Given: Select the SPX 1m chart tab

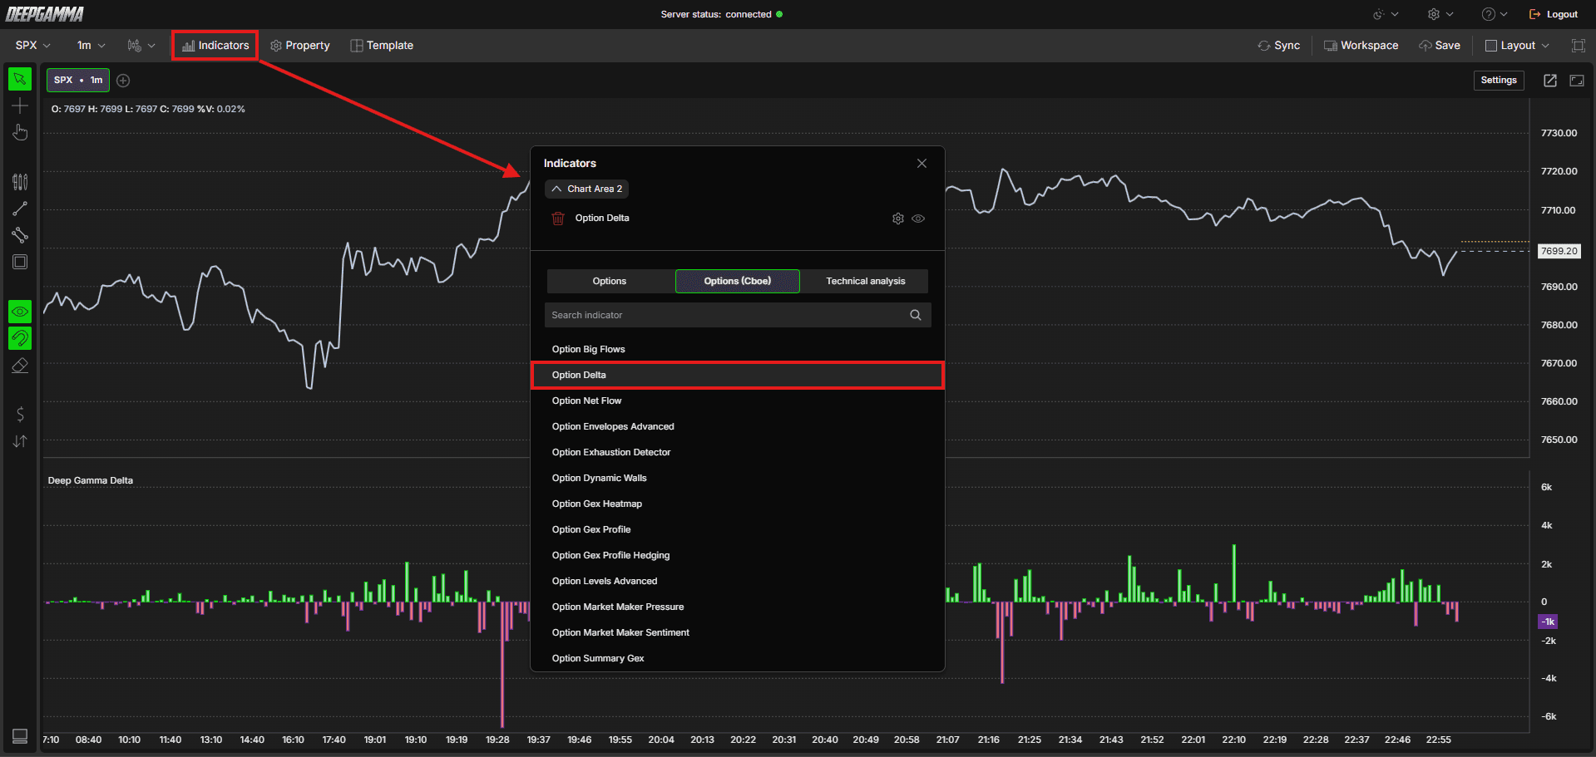Looking at the screenshot, I should 78,81.
